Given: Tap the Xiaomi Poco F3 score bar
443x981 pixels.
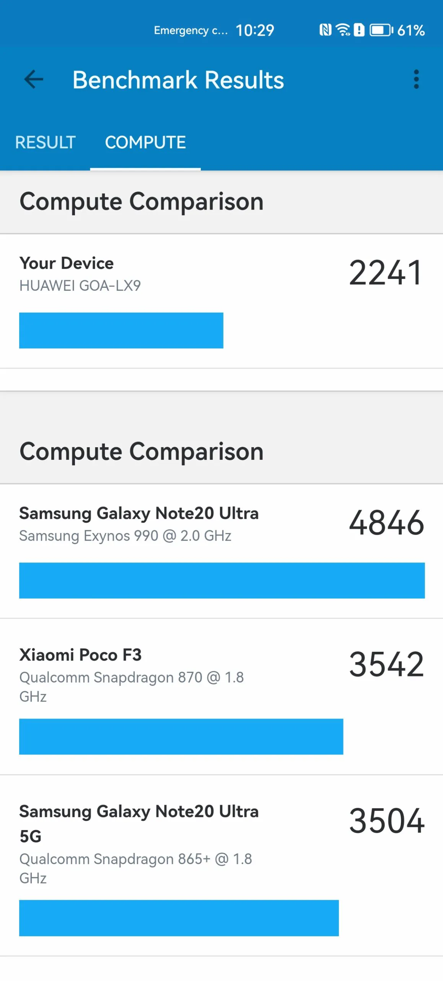Looking at the screenshot, I should [181, 737].
